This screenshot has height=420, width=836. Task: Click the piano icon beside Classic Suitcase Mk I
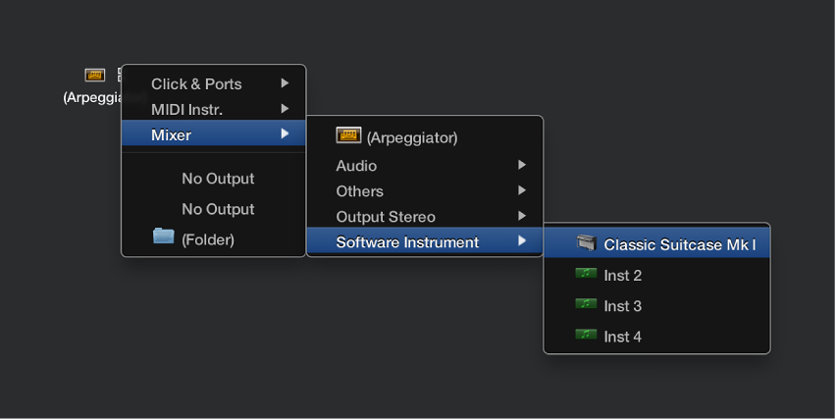(x=586, y=243)
